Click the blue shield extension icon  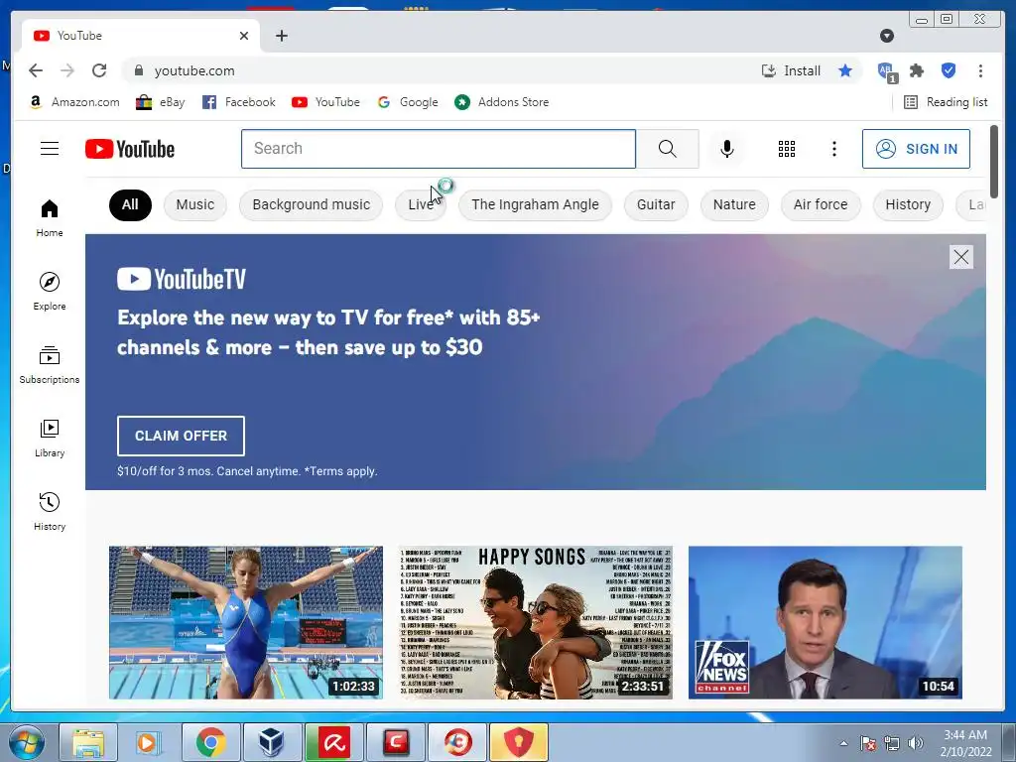point(949,70)
